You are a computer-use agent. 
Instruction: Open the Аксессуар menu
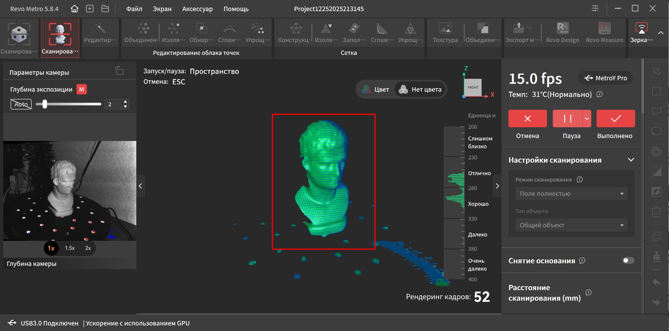tap(197, 9)
